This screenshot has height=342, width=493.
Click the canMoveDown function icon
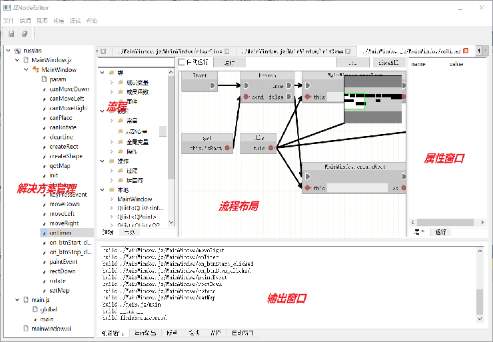[45, 89]
